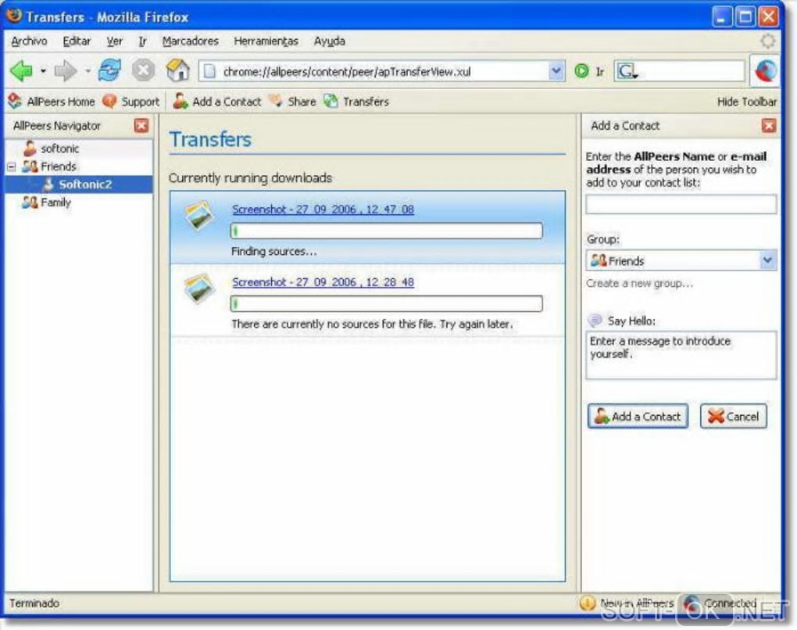Close the AllPeers Navigator panel

click(141, 126)
